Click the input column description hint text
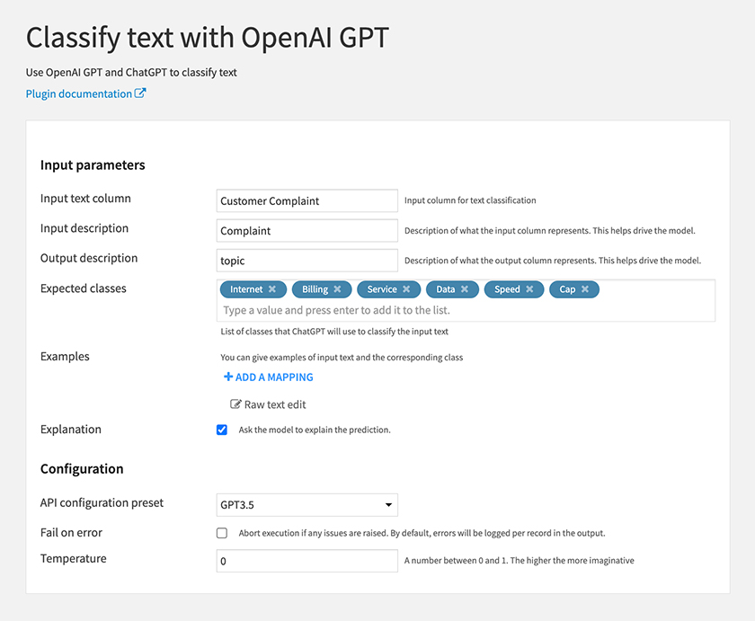Viewport: 755px width, 621px height. [x=550, y=231]
